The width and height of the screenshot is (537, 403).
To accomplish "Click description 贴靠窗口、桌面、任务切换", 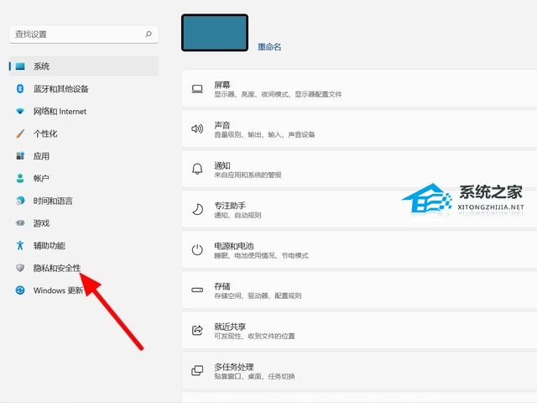I will (254, 377).
